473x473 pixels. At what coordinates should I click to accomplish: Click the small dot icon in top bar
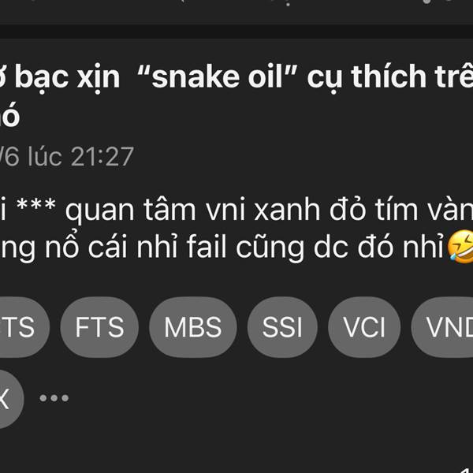tap(288, 4)
